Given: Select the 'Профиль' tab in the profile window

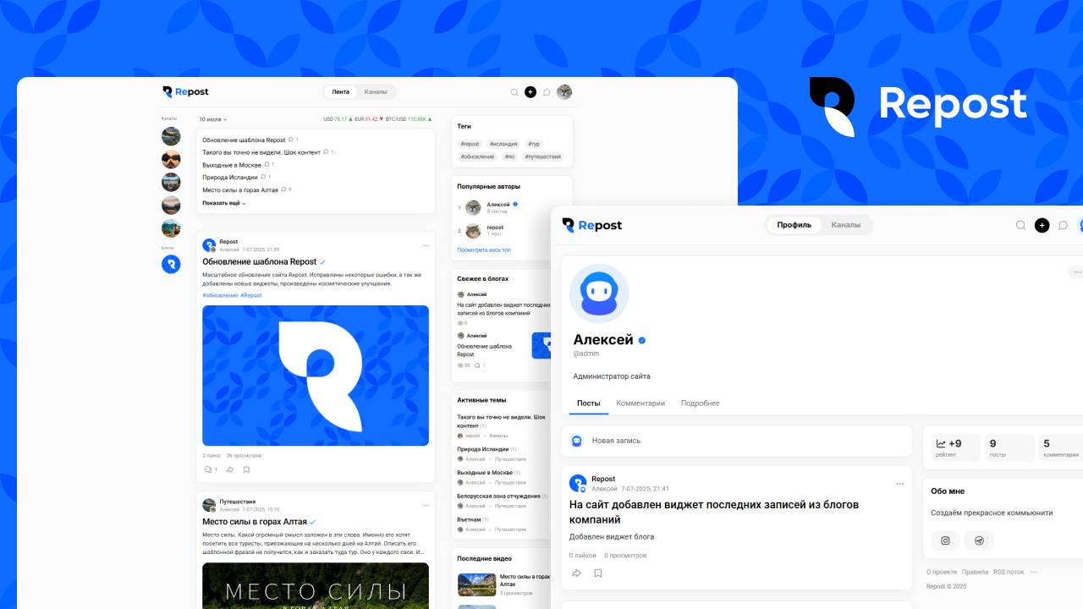Looking at the screenshot, I should (794, 225).
